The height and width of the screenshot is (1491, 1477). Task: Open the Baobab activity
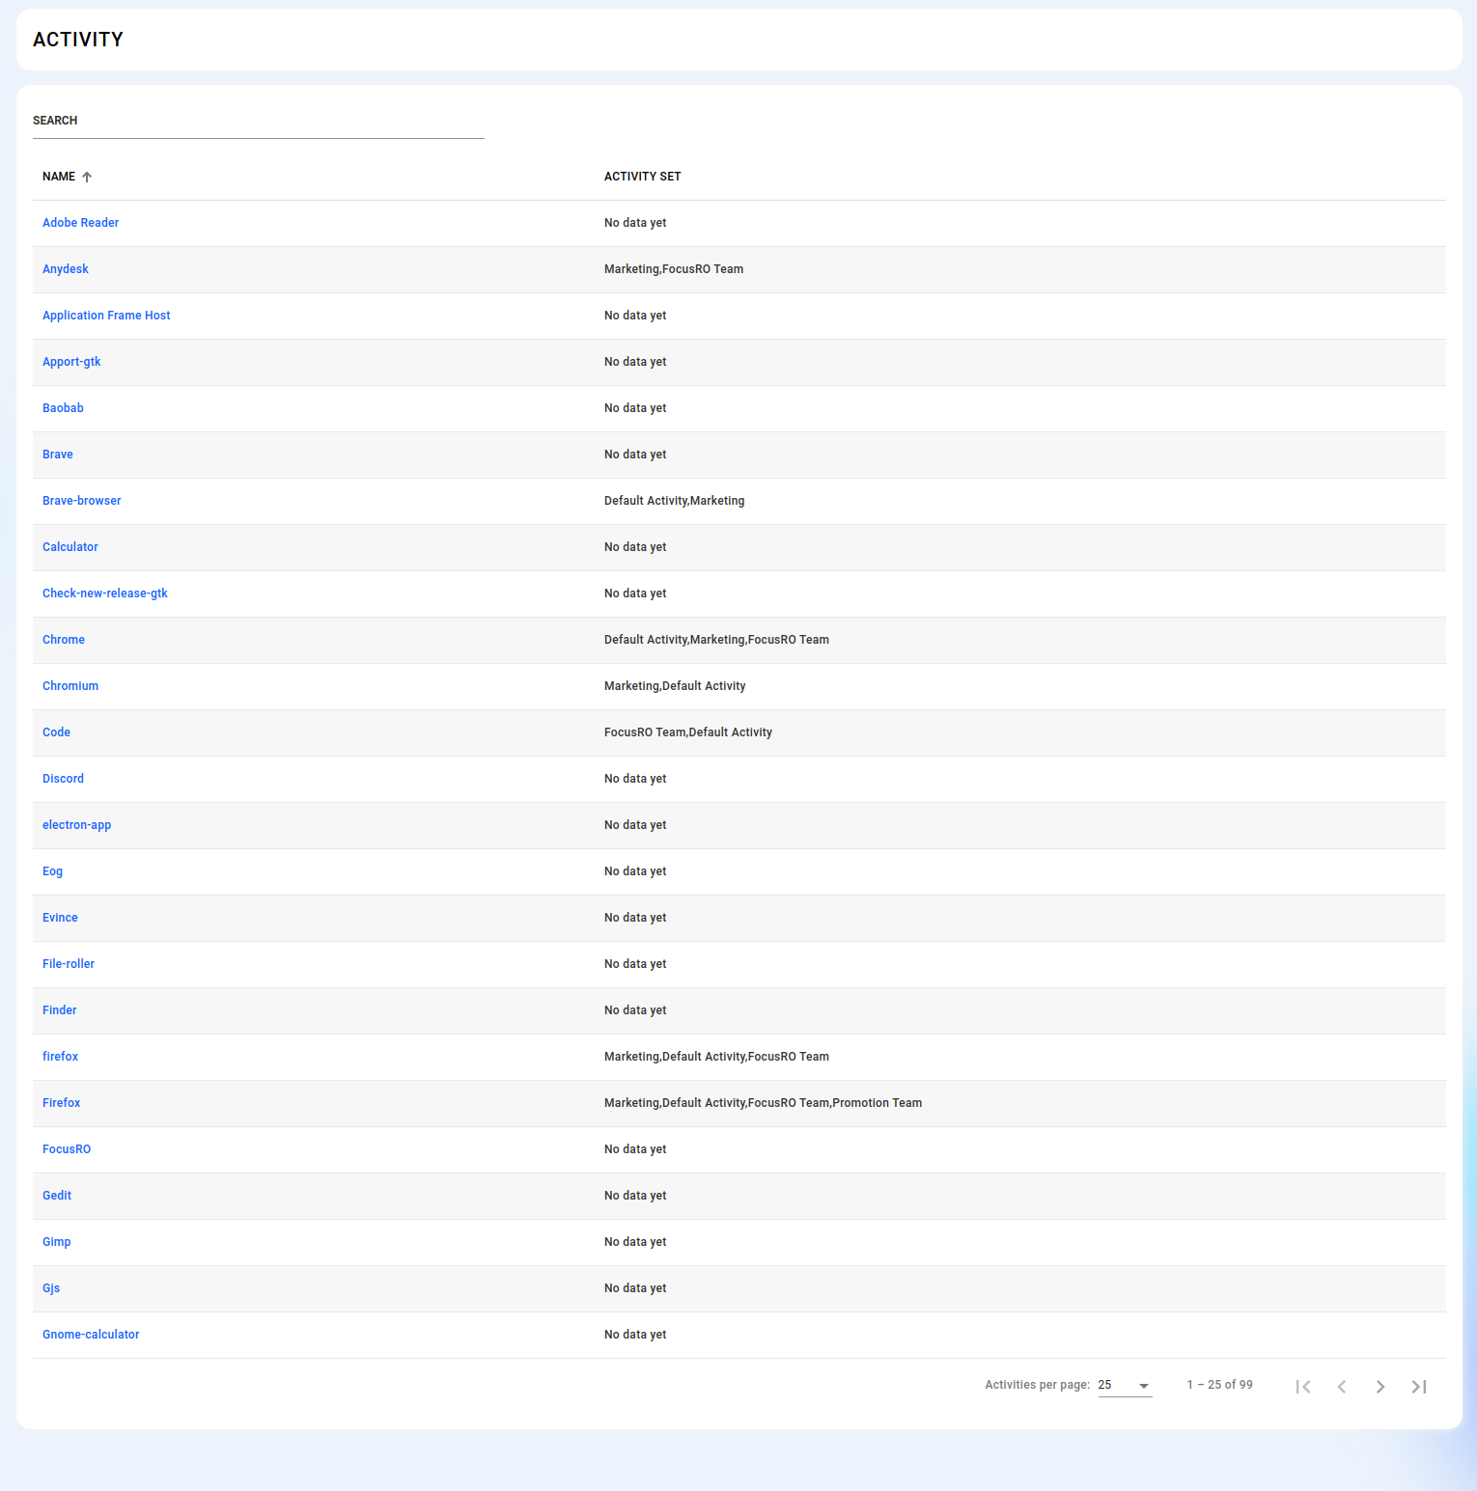click(63, 408)
